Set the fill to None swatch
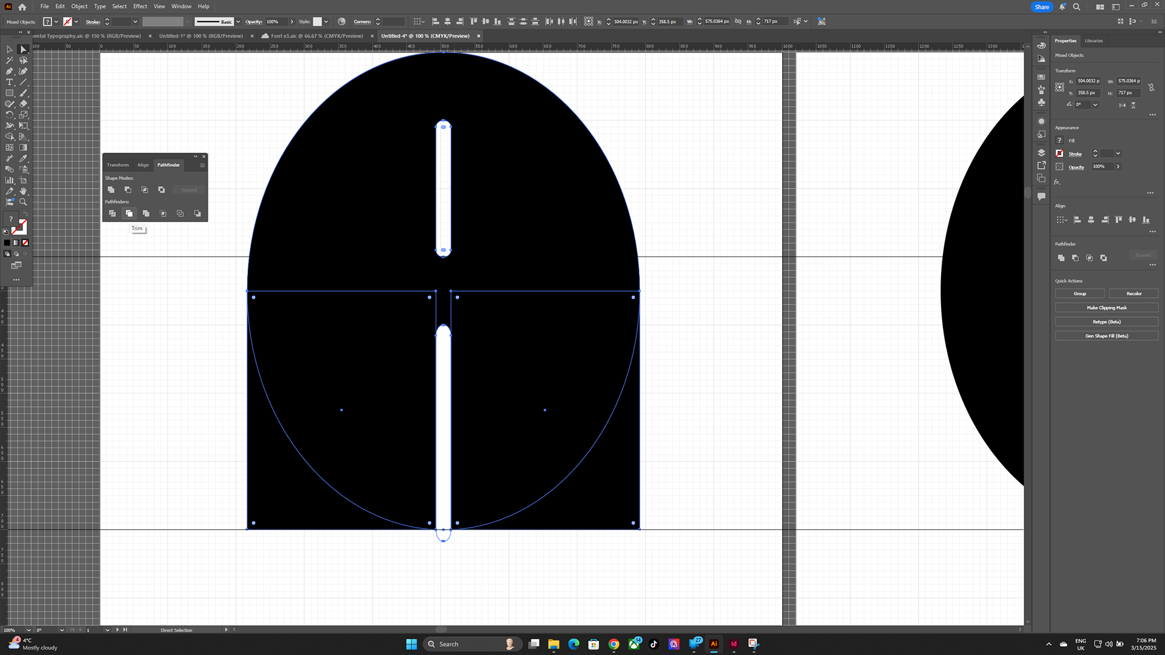 pyautogui.click(x=25, y=243)
